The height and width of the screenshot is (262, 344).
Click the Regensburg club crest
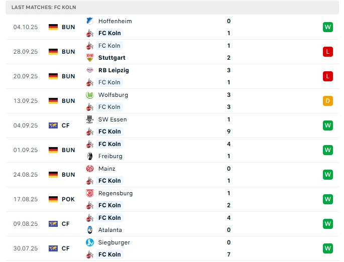pos(90,193)
